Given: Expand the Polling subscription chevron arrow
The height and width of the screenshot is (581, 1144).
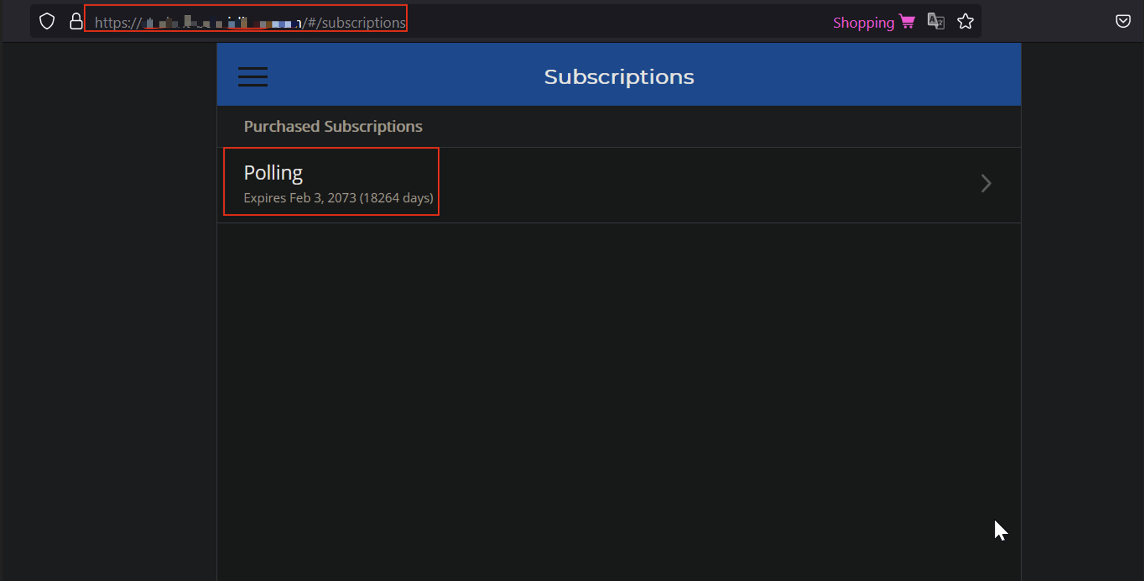Looking at the screenshot, I should point(986,183).
